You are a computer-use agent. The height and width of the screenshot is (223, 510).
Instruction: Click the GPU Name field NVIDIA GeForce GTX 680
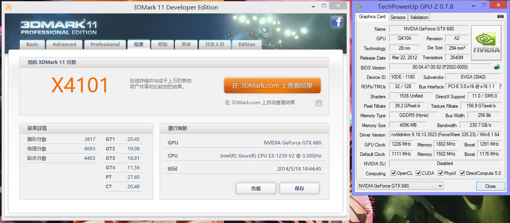[x=429, y=29]
